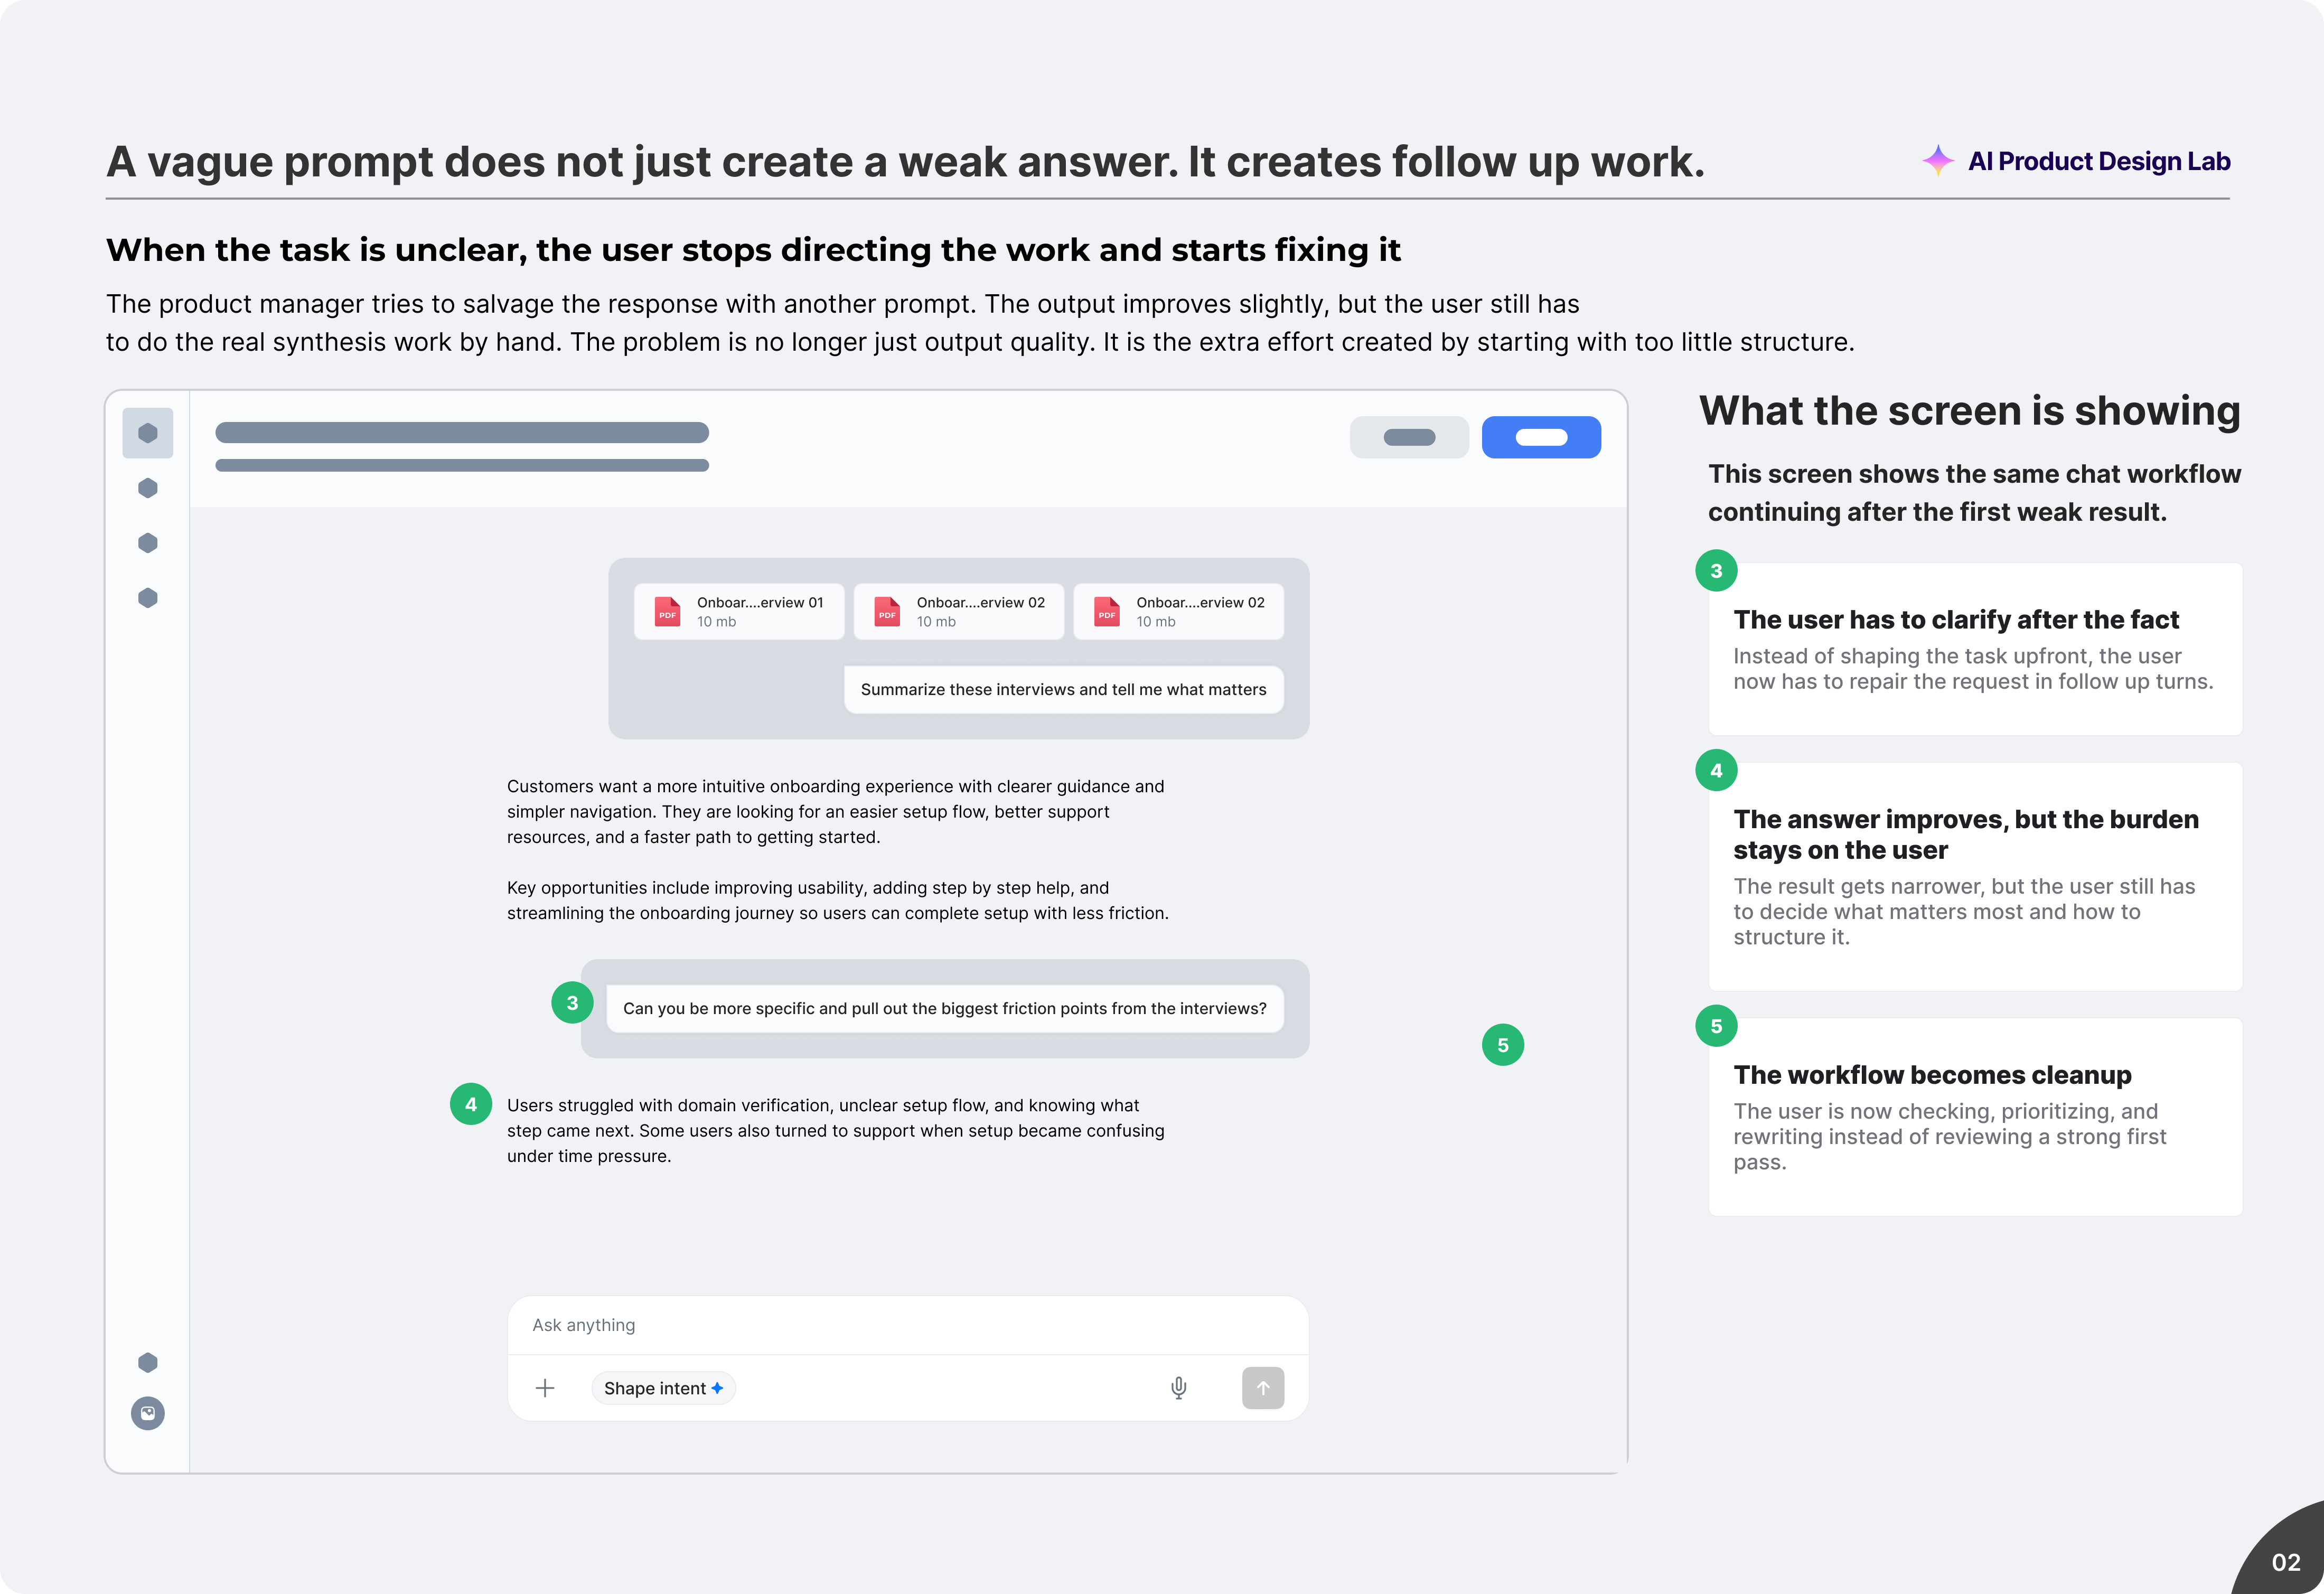Click the plus icon to add attachment
This screenshot has width=2324, height=1594.
tap(545, 1388)
